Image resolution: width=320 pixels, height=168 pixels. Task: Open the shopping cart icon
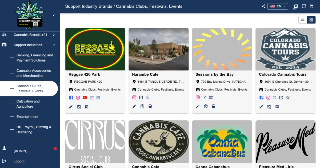pos(312,6)
